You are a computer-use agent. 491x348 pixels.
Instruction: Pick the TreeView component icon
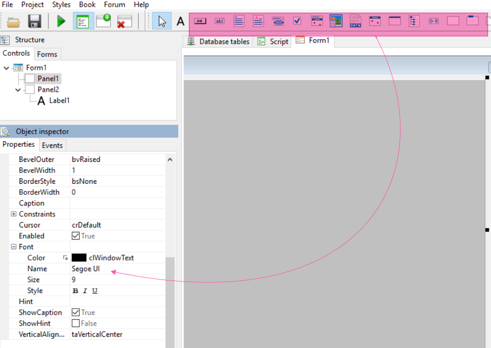point(414,21)
